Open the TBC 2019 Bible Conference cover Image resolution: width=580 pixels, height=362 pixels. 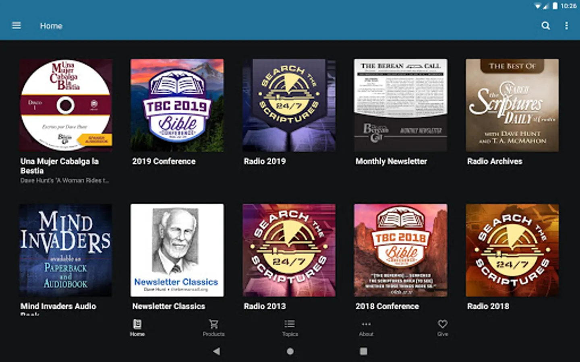[177, 105]
